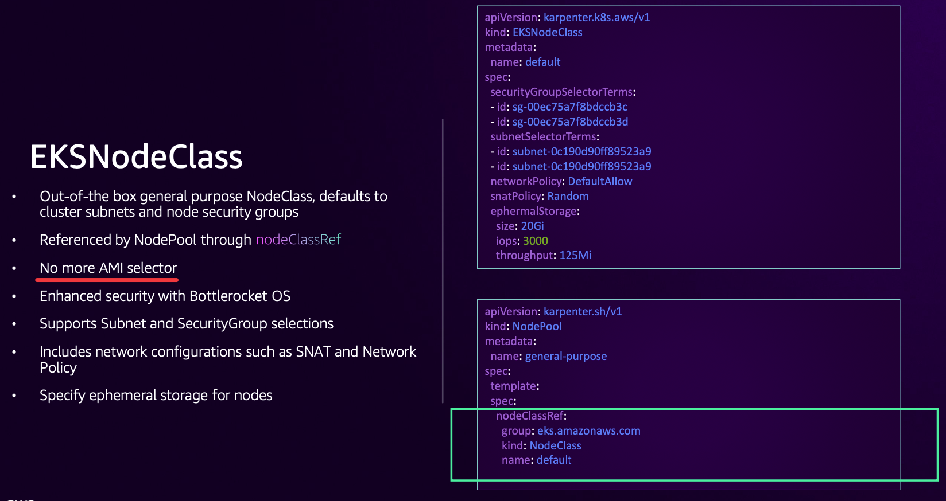Image resolution: width=946 pixels, height=501 pixels.
Task: Click 'kind: NodePool' YAML line
Action: [523, 327]
